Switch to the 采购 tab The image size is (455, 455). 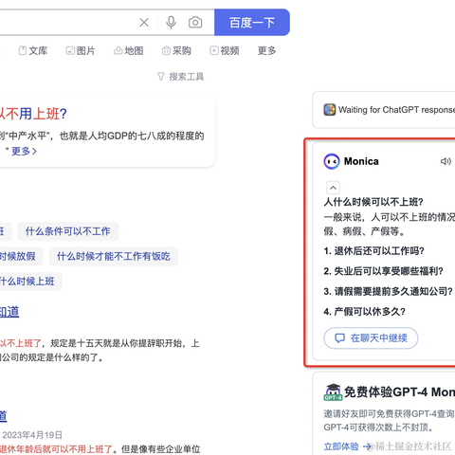pyautogui.click(x=176, y=50)
